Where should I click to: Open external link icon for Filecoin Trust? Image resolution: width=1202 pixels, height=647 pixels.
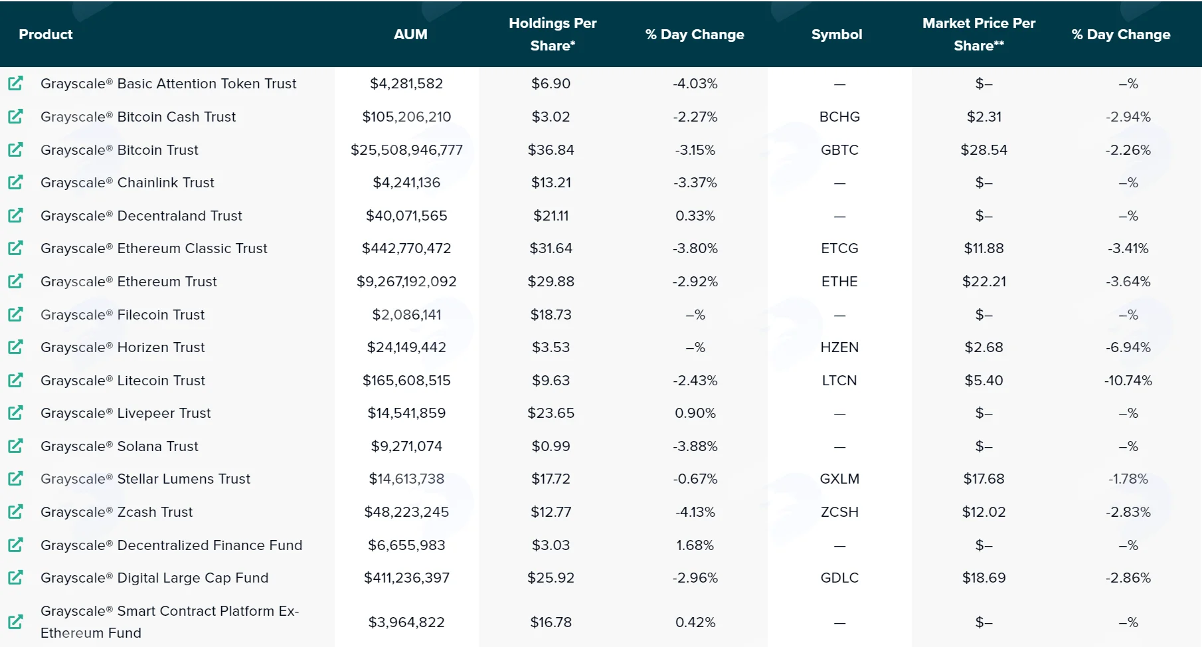(x=15, y=314)
